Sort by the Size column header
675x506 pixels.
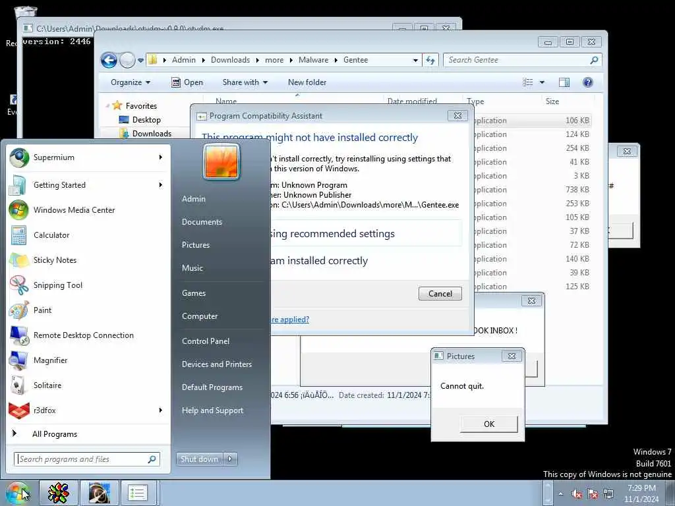coord(552,101)
